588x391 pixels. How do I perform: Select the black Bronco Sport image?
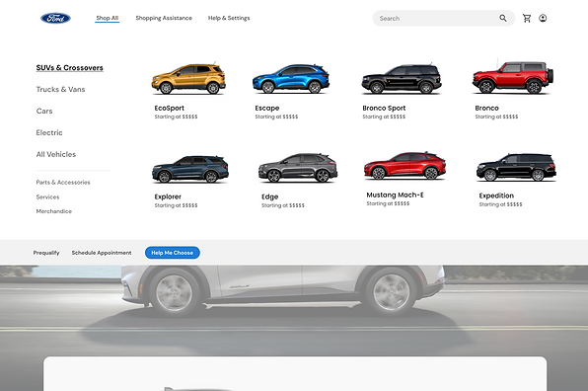coord(402,79)
